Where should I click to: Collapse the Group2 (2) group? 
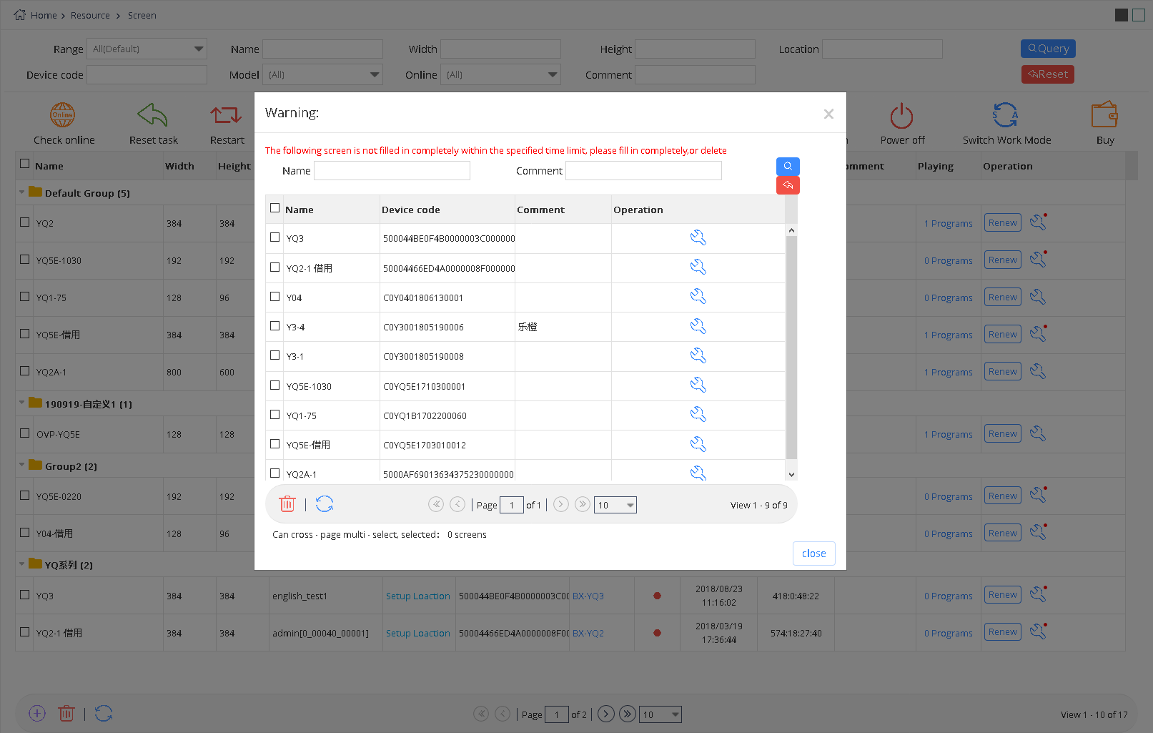click(22, 465)
